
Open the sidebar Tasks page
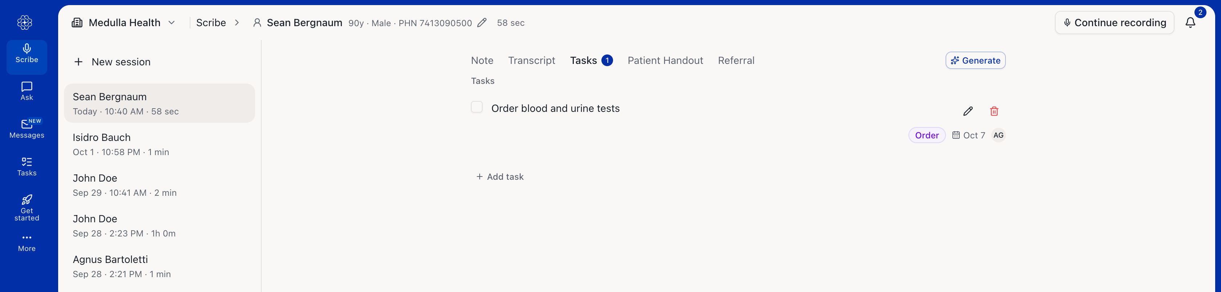[27, 167]
